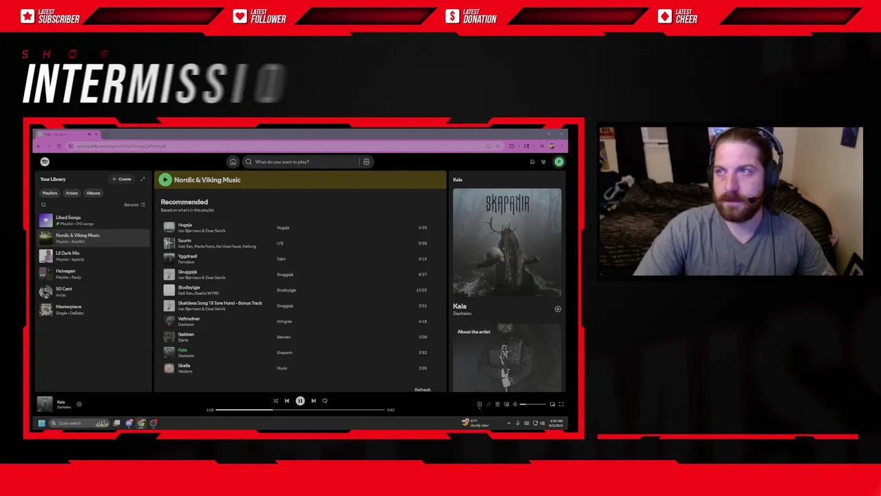This screenshot has height=496, width=881.
Task: Go to Spotify Home
Action: click(233, 162)
